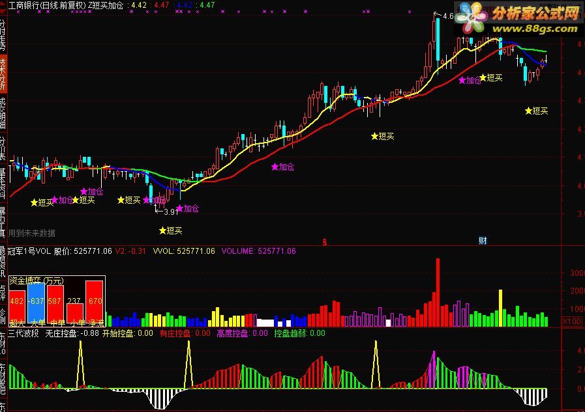Click the 用到未来数据 notice text
The width and height of the screenshot is (585, 412).
pos(32,234)
